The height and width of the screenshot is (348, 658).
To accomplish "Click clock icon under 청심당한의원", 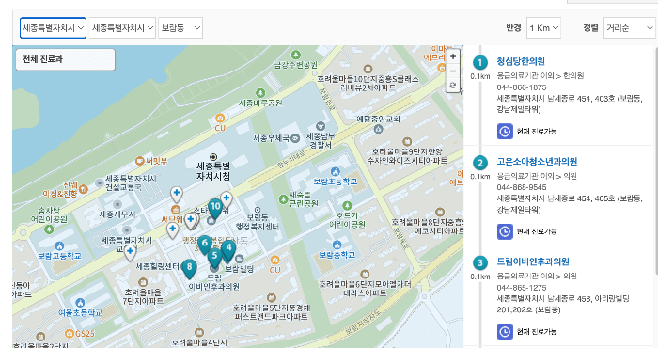I will click(505, 132).
